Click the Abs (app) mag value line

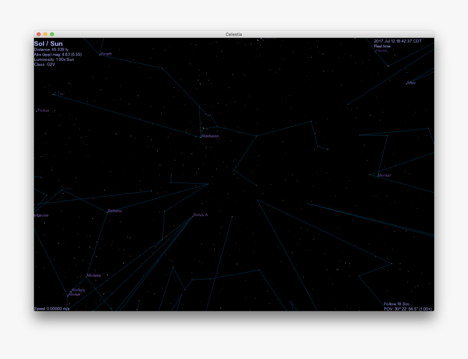58,54
